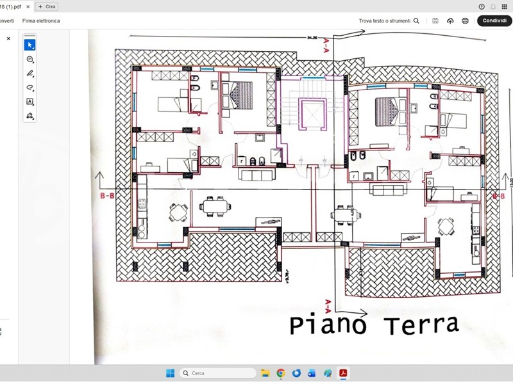This screenshot has width=513, height=384.
Task: Select the freehand lasso drawing tool
Action: pyautogui.click(x=29, y=88)
